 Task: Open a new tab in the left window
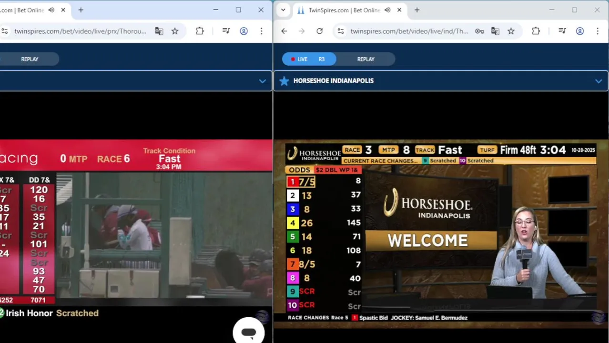pyautogui.click(x=81, y=10)
